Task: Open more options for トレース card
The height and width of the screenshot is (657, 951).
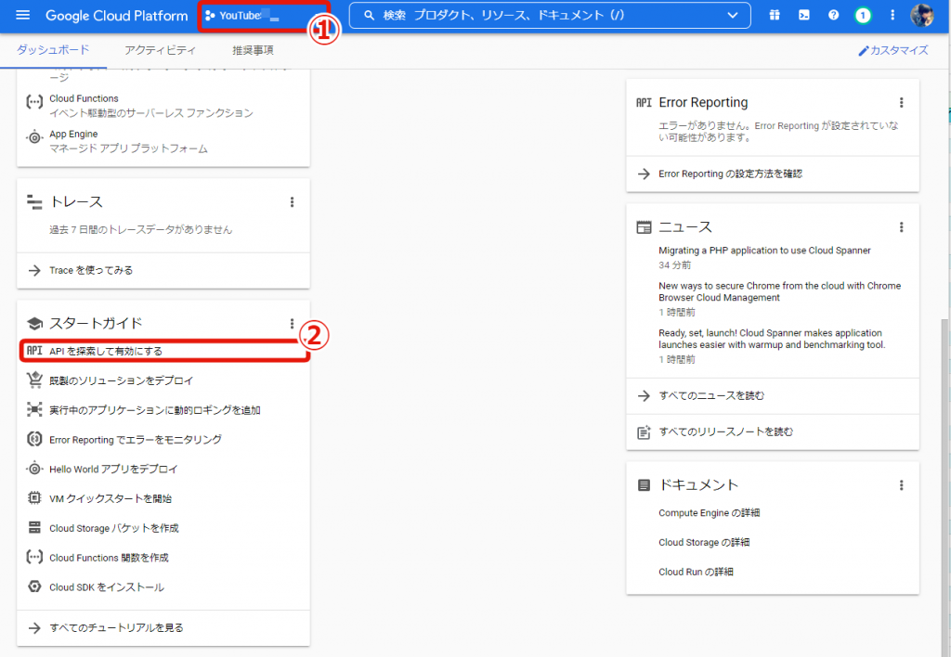Action: (292, 202)
